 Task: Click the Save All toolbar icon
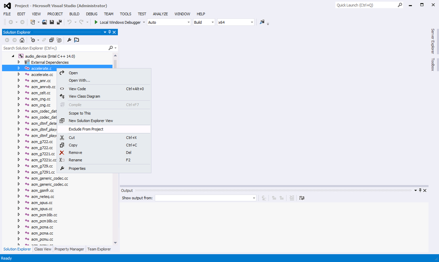pos(59,22)
